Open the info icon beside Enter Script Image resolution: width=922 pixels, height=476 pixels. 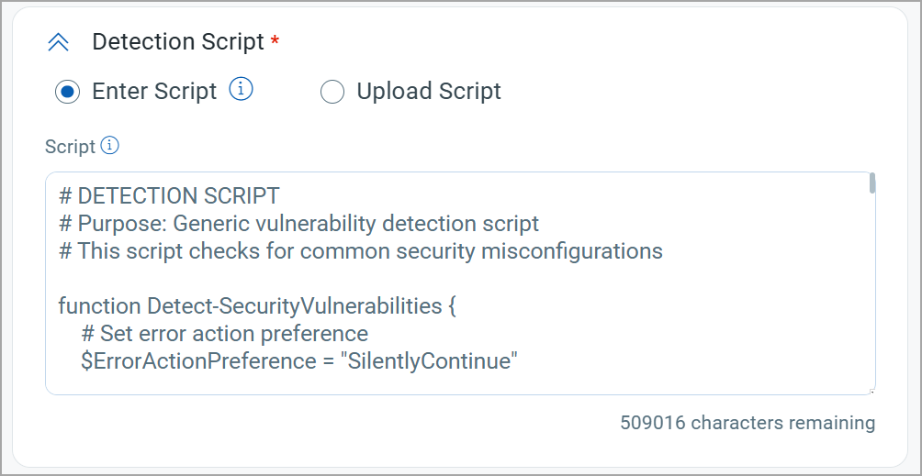(242, 90)
